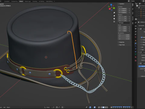Toggle viewport overlays button
Viewport: 145px width, 109px height.
click(95, 107)
